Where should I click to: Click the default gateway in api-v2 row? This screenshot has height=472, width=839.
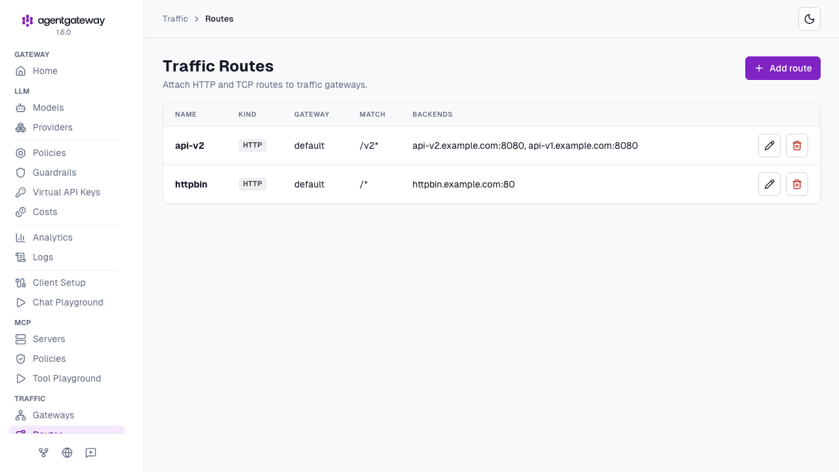point(309,146)
